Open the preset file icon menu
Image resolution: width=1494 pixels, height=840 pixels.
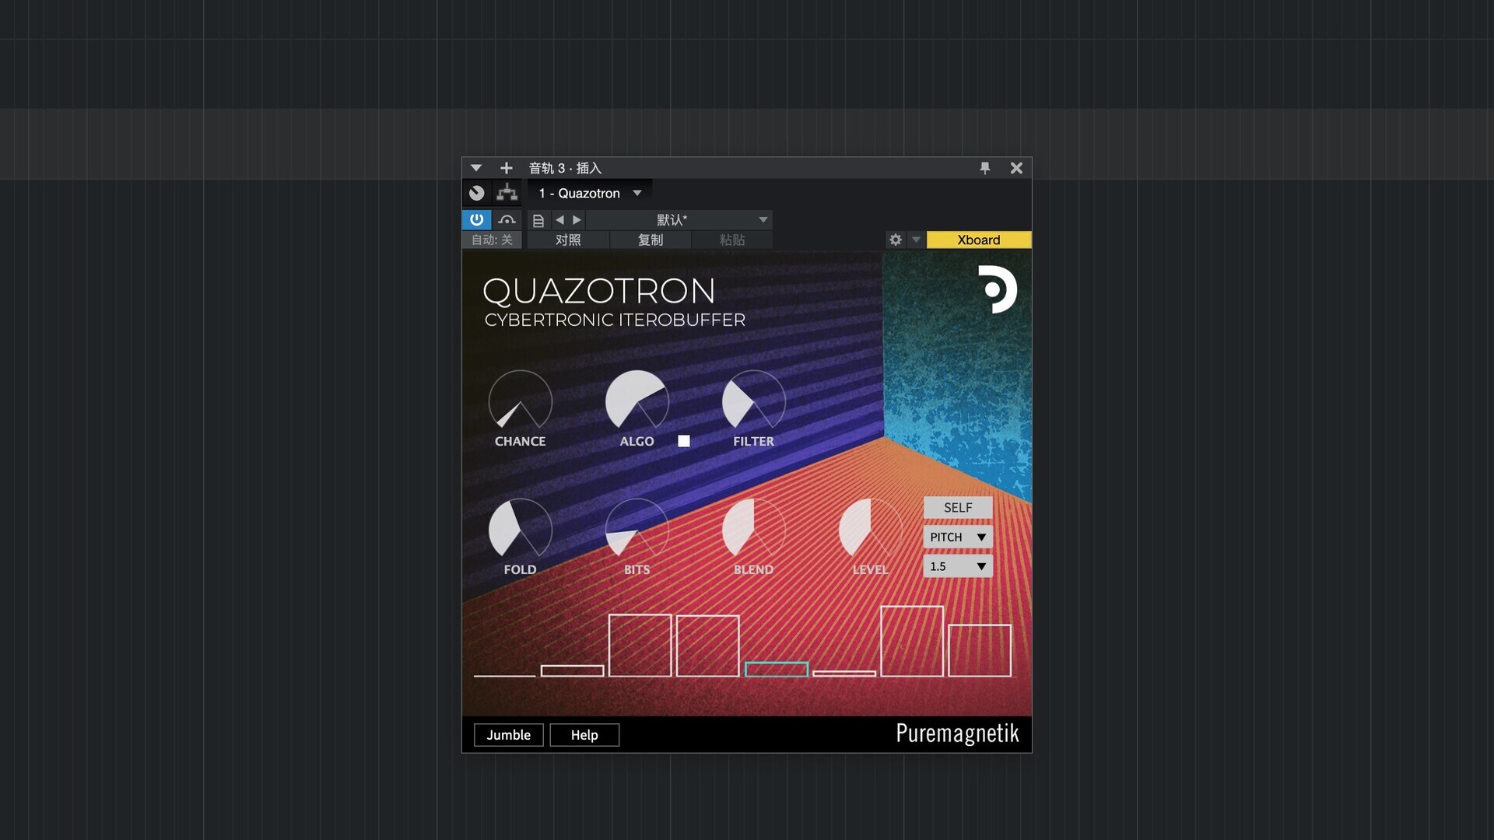(x=538, y=220)
